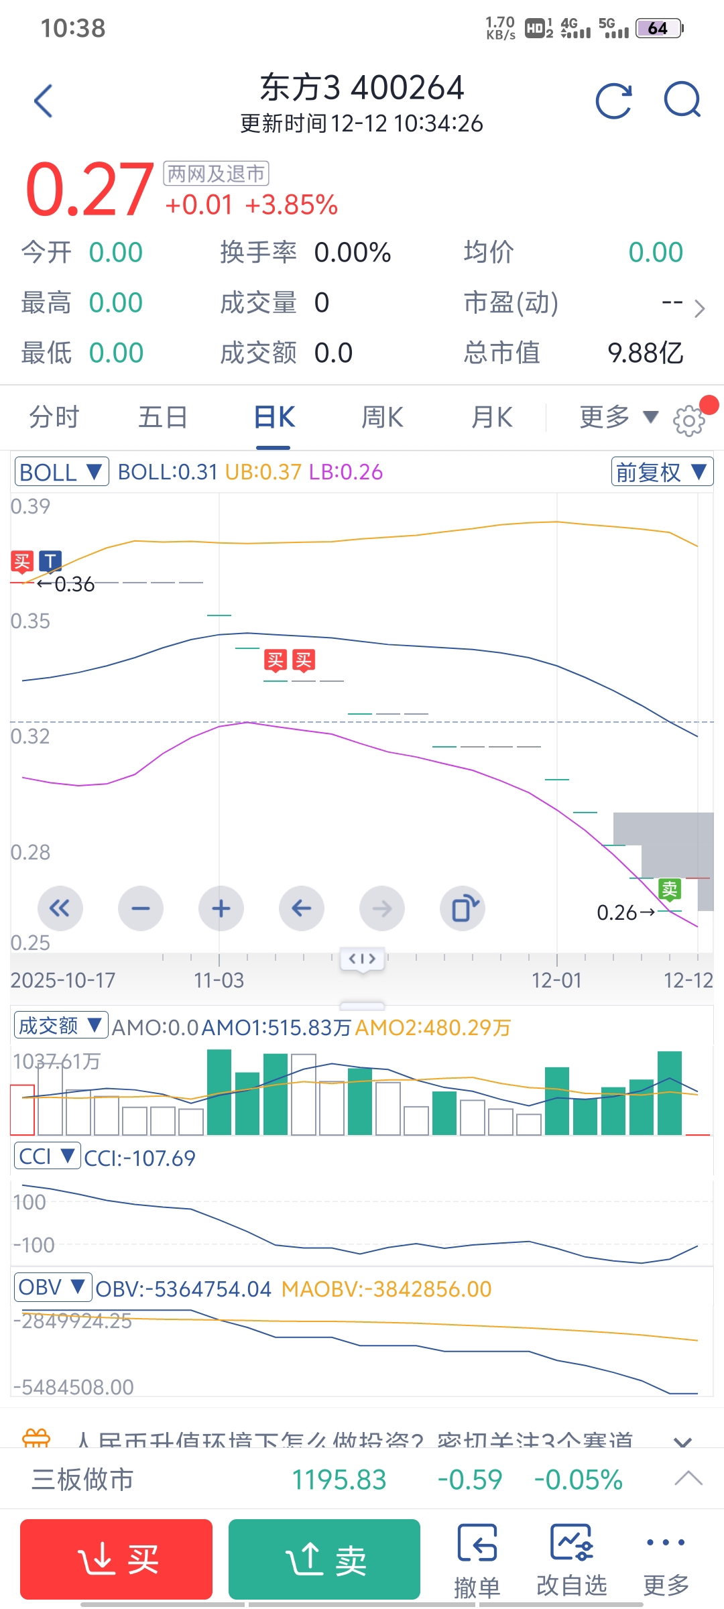Tap 改自选 to edit watchlist
This screenshot has width=724, height=1609.
coord(571,1559)
